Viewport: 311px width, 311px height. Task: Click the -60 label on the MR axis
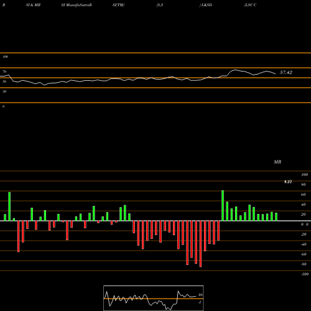(x=304, y=254)
